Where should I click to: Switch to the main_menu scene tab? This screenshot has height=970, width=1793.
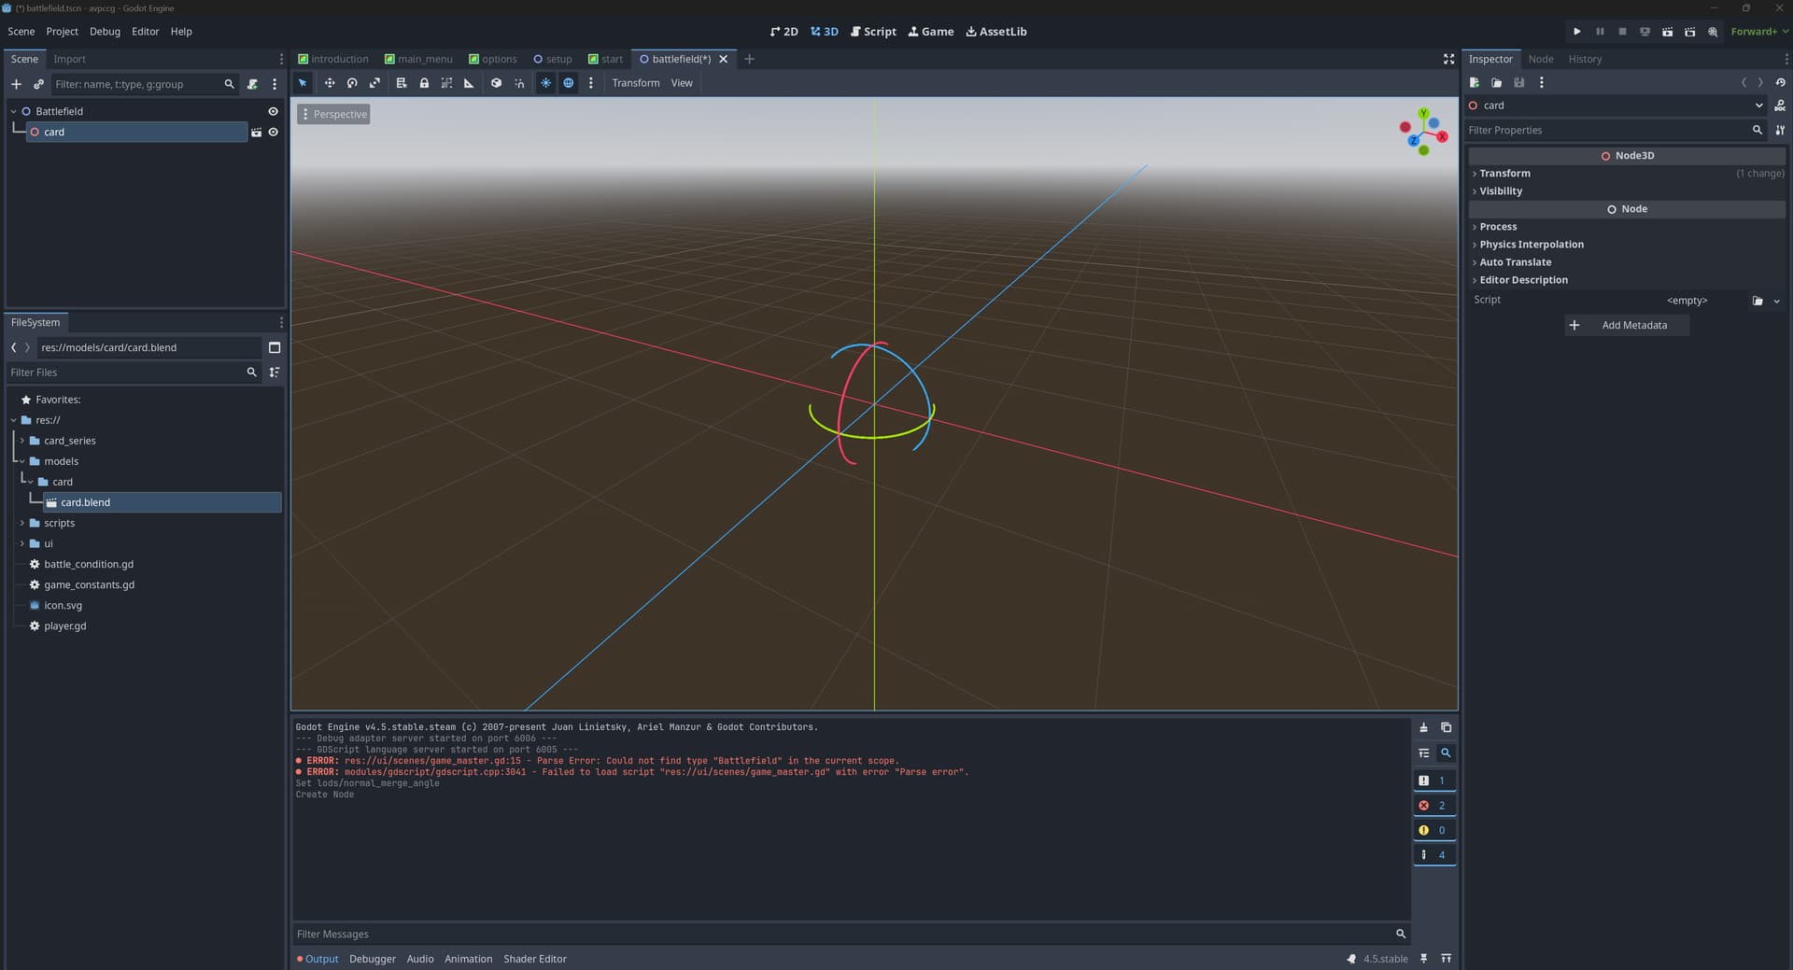pyautogui.click(x=418, y=59)
